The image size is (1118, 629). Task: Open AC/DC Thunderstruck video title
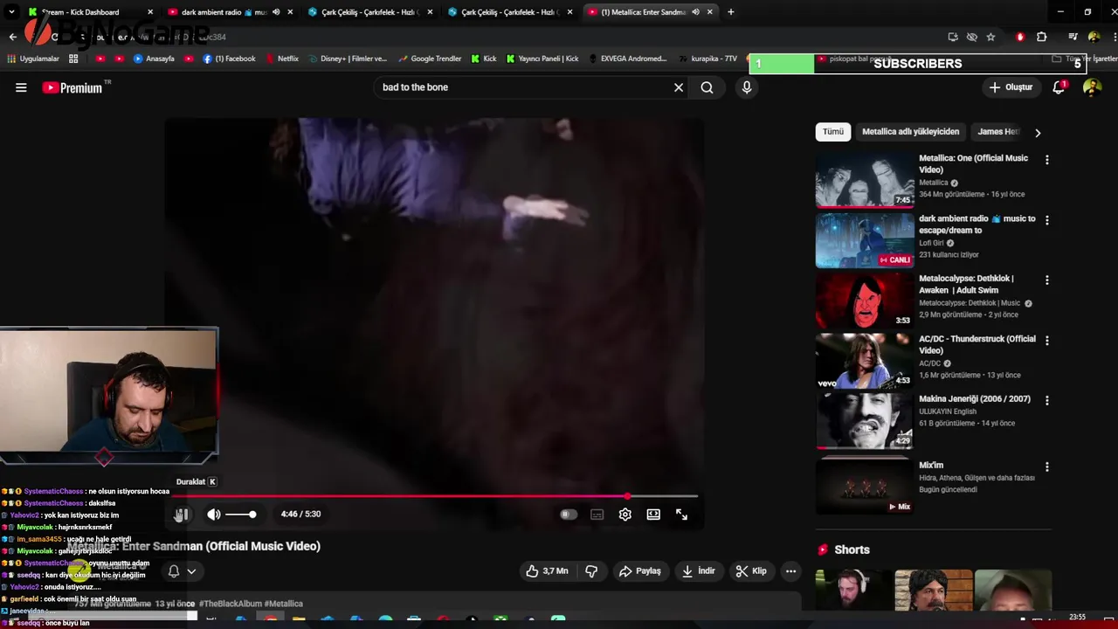(x=977, y=344)
